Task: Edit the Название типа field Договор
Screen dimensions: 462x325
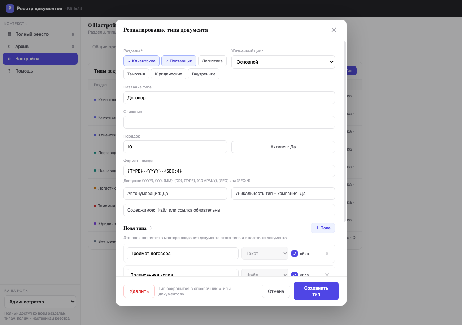Action: click(x=229, y=97)
